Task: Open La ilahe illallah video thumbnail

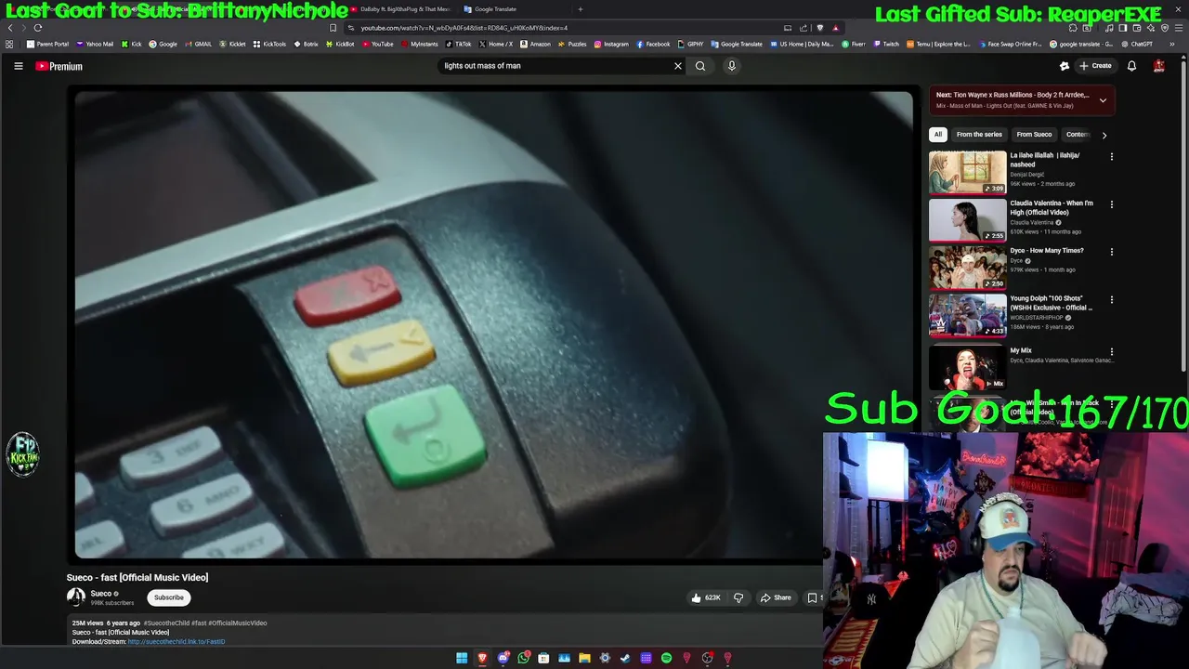Action: click(x=968, y=173)
